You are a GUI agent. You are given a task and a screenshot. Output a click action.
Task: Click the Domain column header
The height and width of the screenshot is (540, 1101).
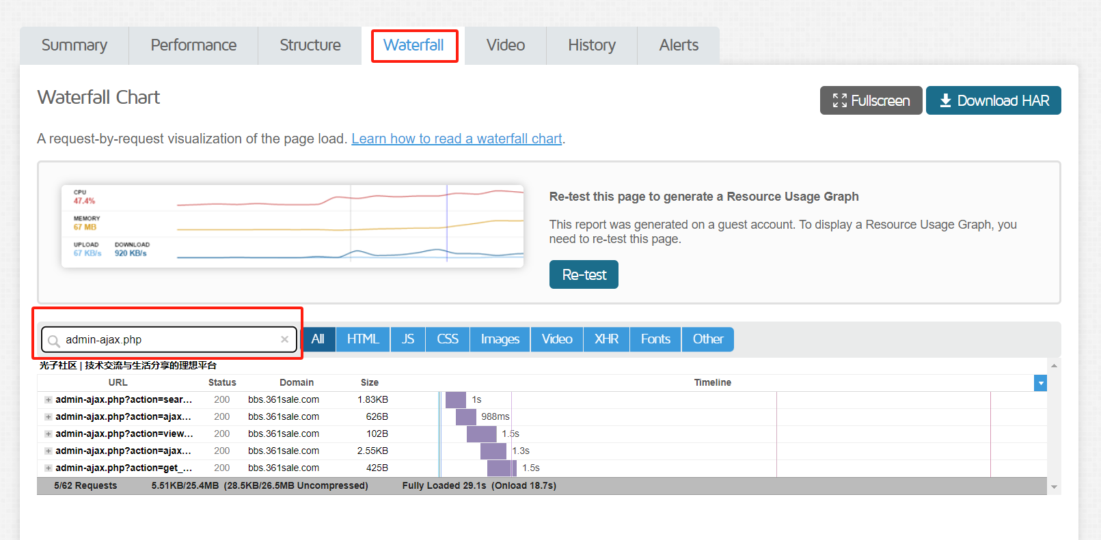297,382
